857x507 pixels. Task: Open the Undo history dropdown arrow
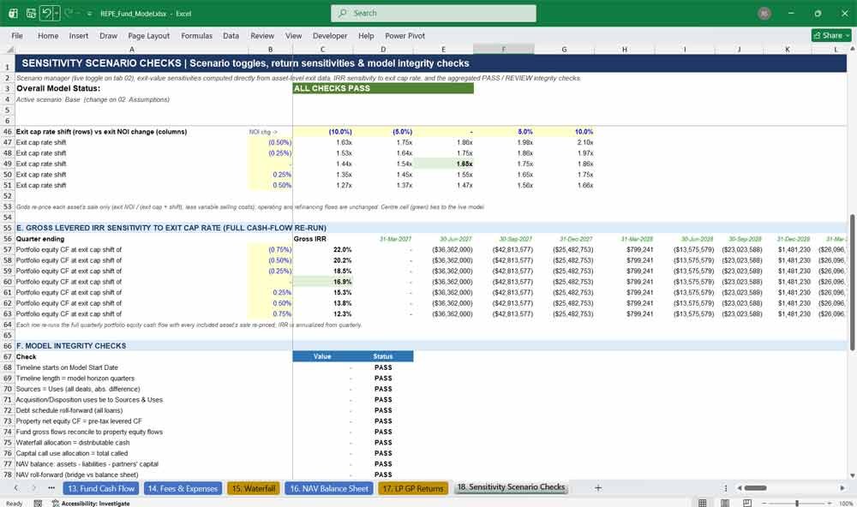click(x=57, y=13)
